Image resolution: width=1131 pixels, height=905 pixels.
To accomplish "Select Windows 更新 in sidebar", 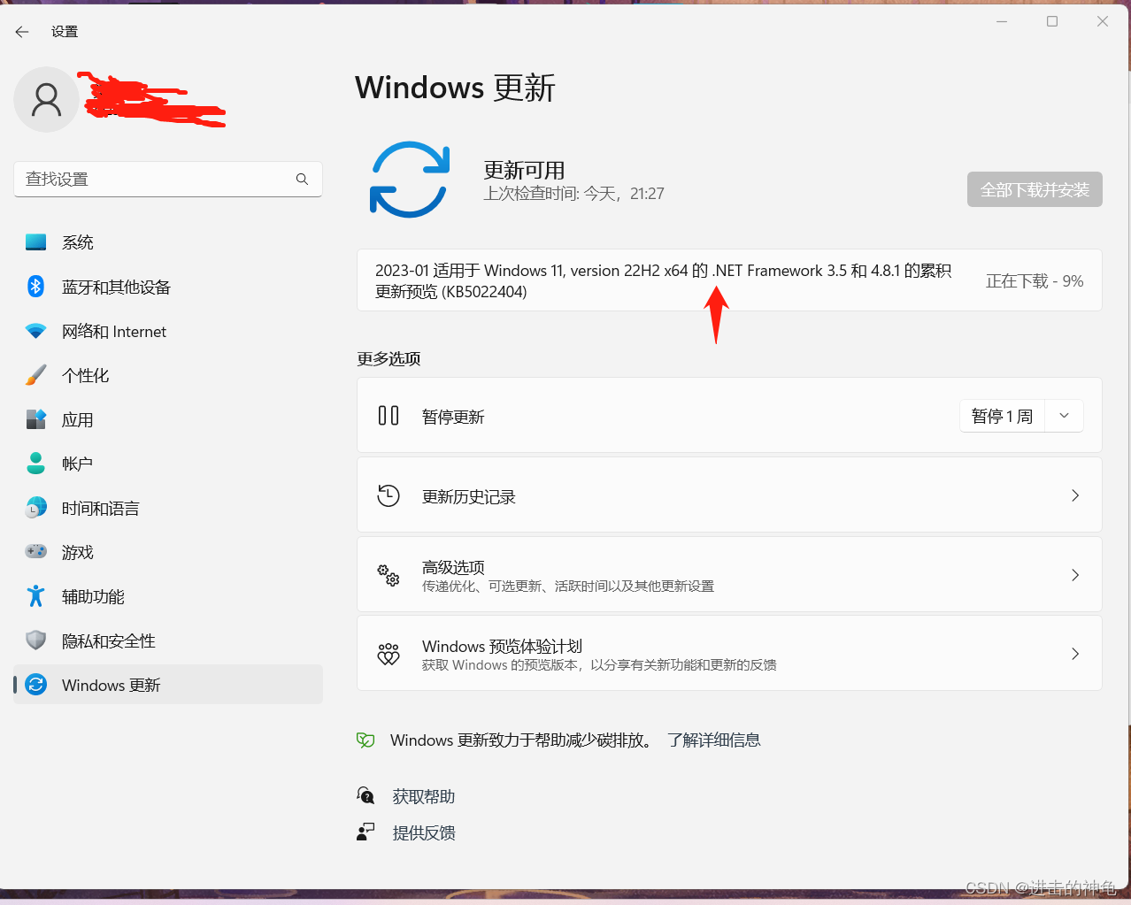I will [168, 685].
